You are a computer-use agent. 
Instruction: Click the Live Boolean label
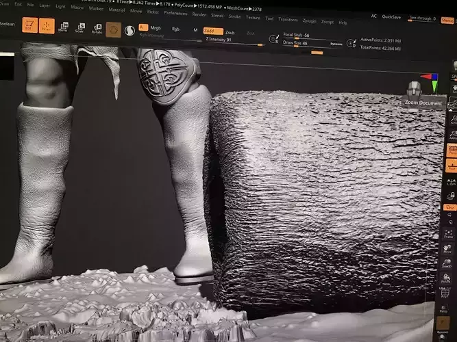pyautogui.click(x=7, y=24)
